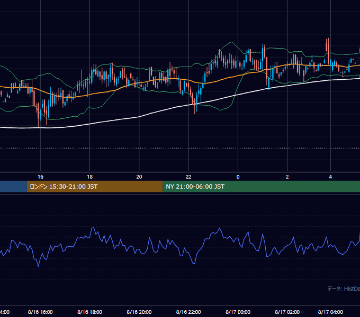Click the 8/17 00:00 date label
The width and height of the screenshot is (360, 317).
[238, 312]
